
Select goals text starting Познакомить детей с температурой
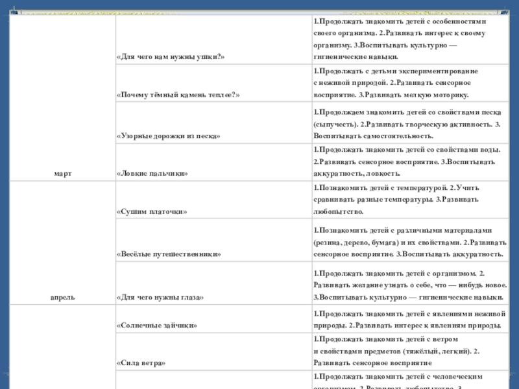point(396,200)
